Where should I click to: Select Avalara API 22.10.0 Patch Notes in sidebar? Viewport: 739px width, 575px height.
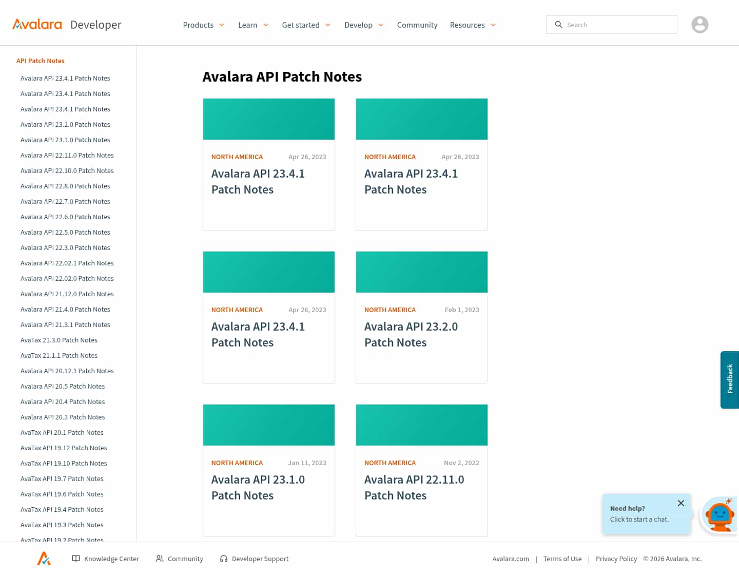[x=67, y=170]
